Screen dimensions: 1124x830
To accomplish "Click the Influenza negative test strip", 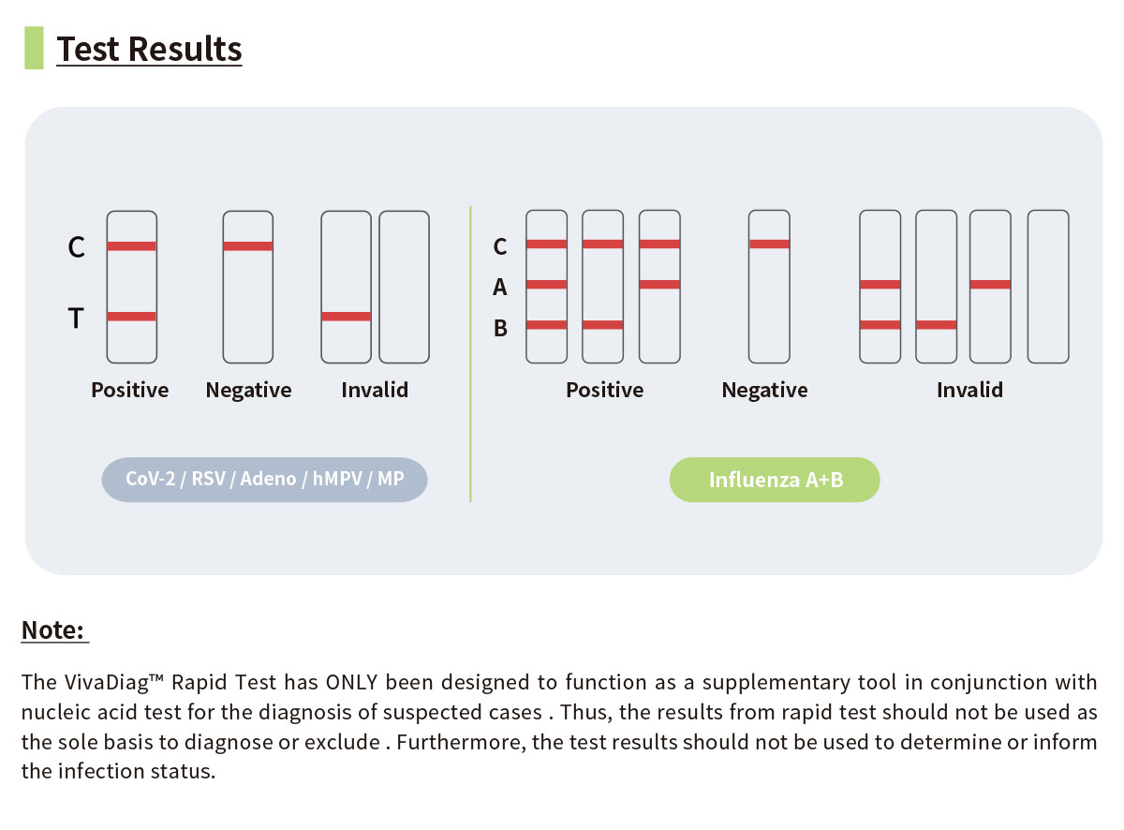I will coord(769,287).
